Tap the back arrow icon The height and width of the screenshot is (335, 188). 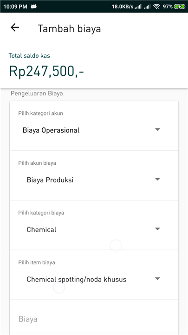15,27
